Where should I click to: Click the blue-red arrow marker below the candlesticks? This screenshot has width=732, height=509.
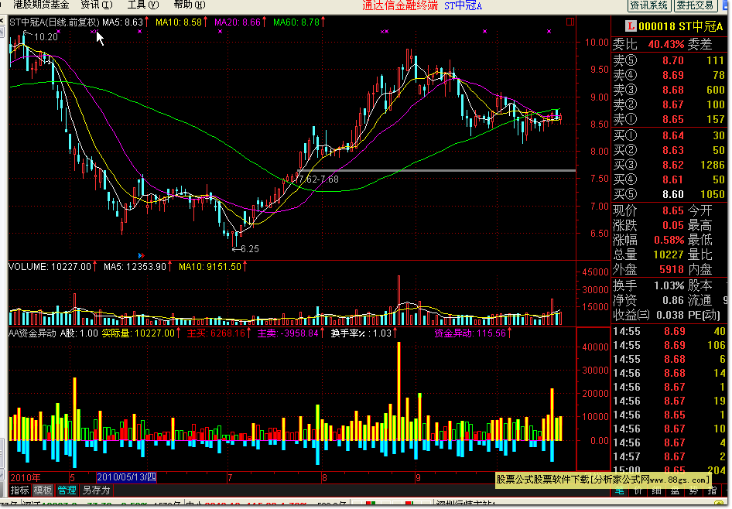tap(142, 256)
